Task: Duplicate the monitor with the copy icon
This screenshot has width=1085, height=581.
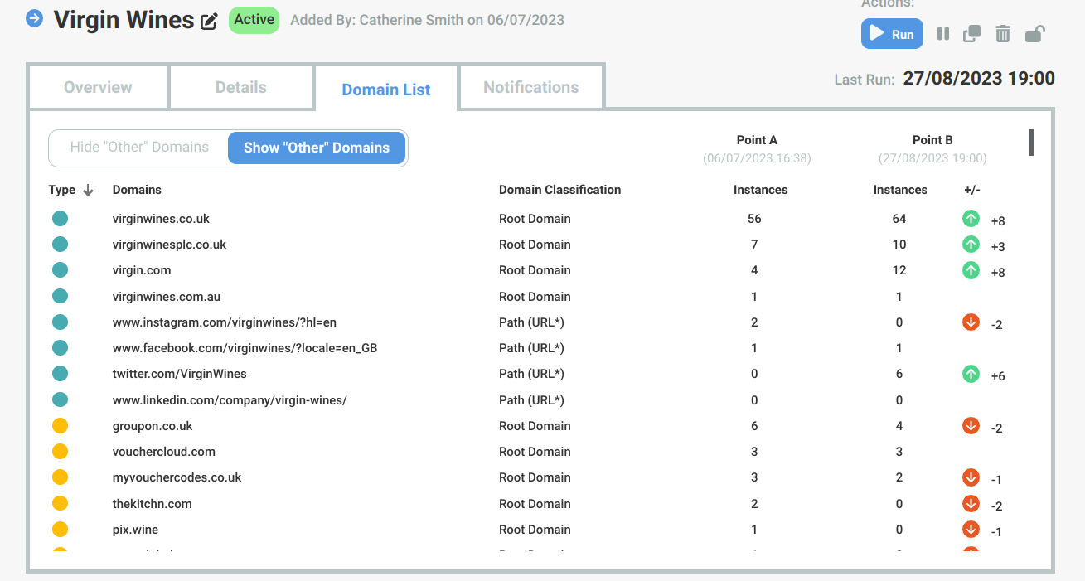Action: pos(971,34)
